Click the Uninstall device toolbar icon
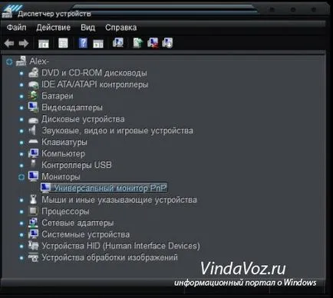This screenshot has width=333, height=298. coord(167,43)
